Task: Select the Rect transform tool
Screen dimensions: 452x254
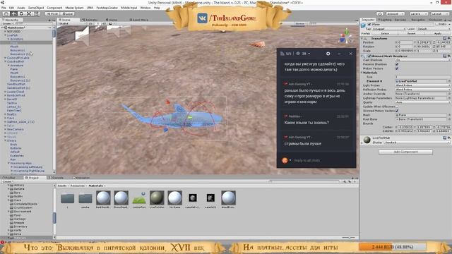Action: point(37,13)
